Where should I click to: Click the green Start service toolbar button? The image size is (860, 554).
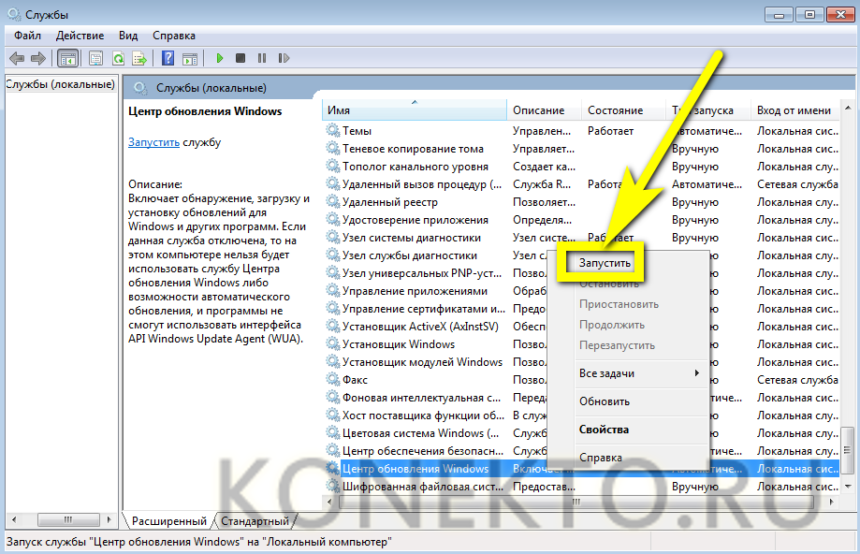tap(219, 58)
